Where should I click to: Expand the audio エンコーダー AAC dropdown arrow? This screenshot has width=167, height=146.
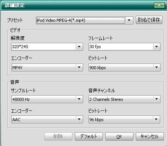pyautogui.click(x=79, y=119)
